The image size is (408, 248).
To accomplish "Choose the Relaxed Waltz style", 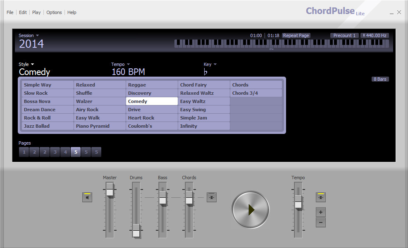I will coord(204,93).
